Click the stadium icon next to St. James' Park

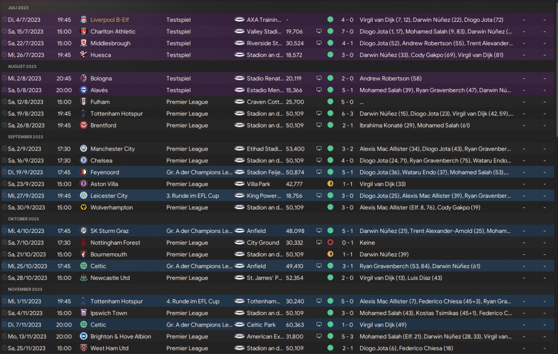pyautogui.click(x=239, y=278)
